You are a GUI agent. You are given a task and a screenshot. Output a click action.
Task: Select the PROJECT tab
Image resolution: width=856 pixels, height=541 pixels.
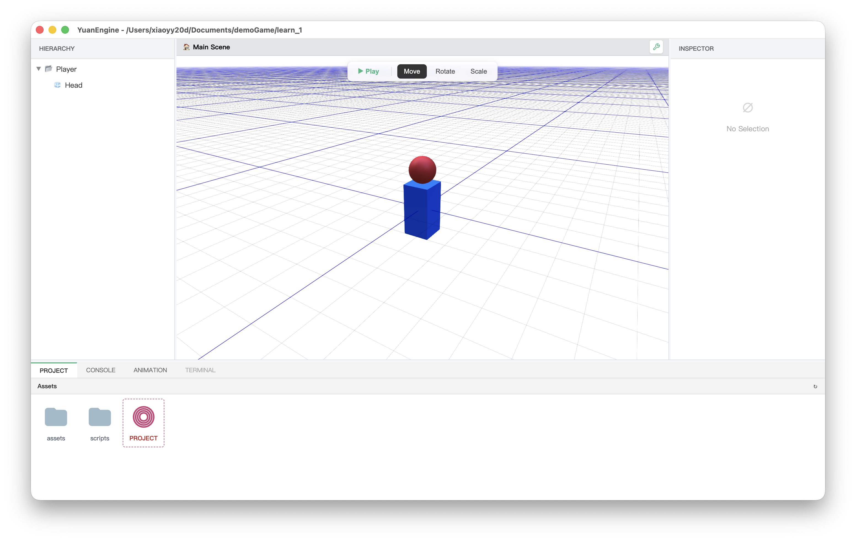point(54,370)
